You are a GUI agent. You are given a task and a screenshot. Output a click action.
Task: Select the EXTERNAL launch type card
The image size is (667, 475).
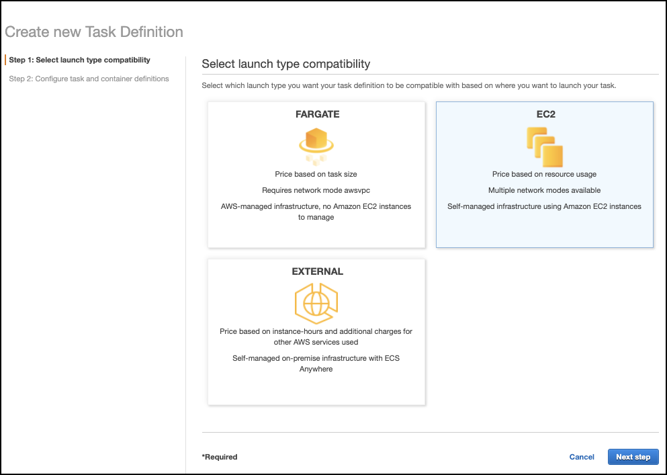316,332
